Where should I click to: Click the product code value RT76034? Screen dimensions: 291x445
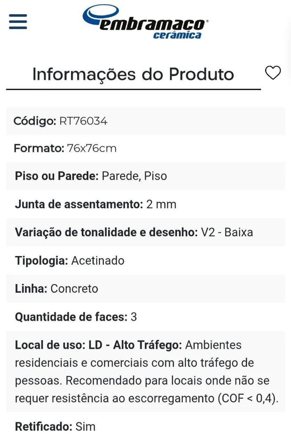coord(83,121)
